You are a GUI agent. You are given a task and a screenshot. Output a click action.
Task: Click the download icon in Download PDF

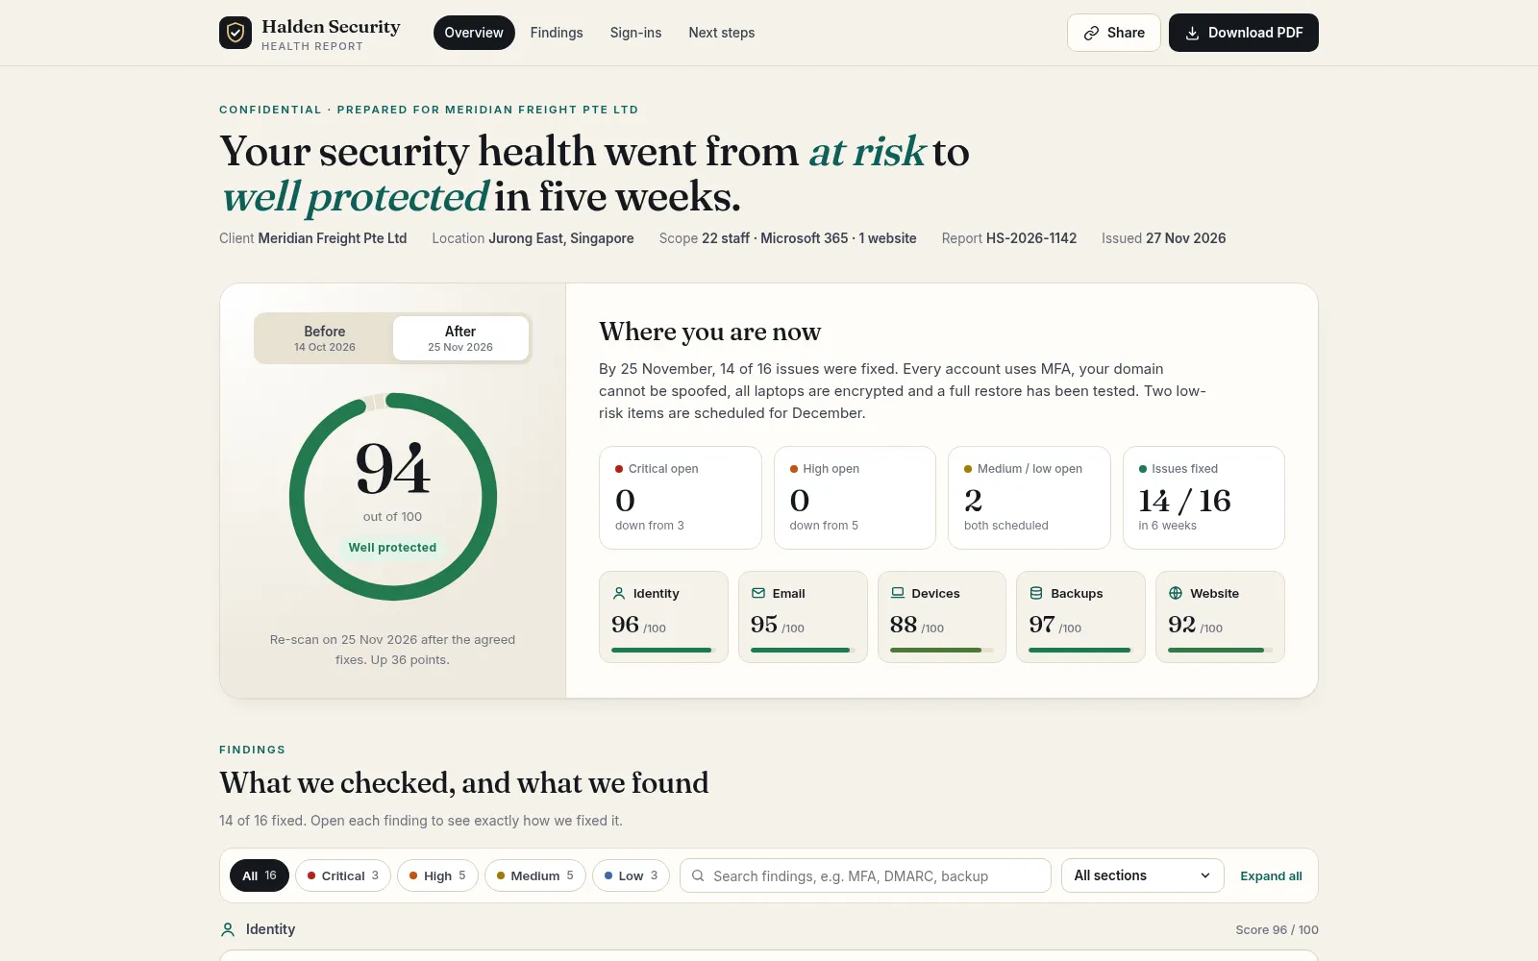pos(1192,33)
